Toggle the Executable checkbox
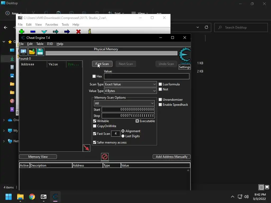The height and width of the screenshot is (203, 271). pos(137,121)
